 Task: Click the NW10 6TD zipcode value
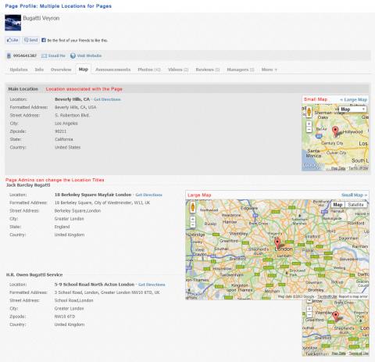click(x=65, y=317)
